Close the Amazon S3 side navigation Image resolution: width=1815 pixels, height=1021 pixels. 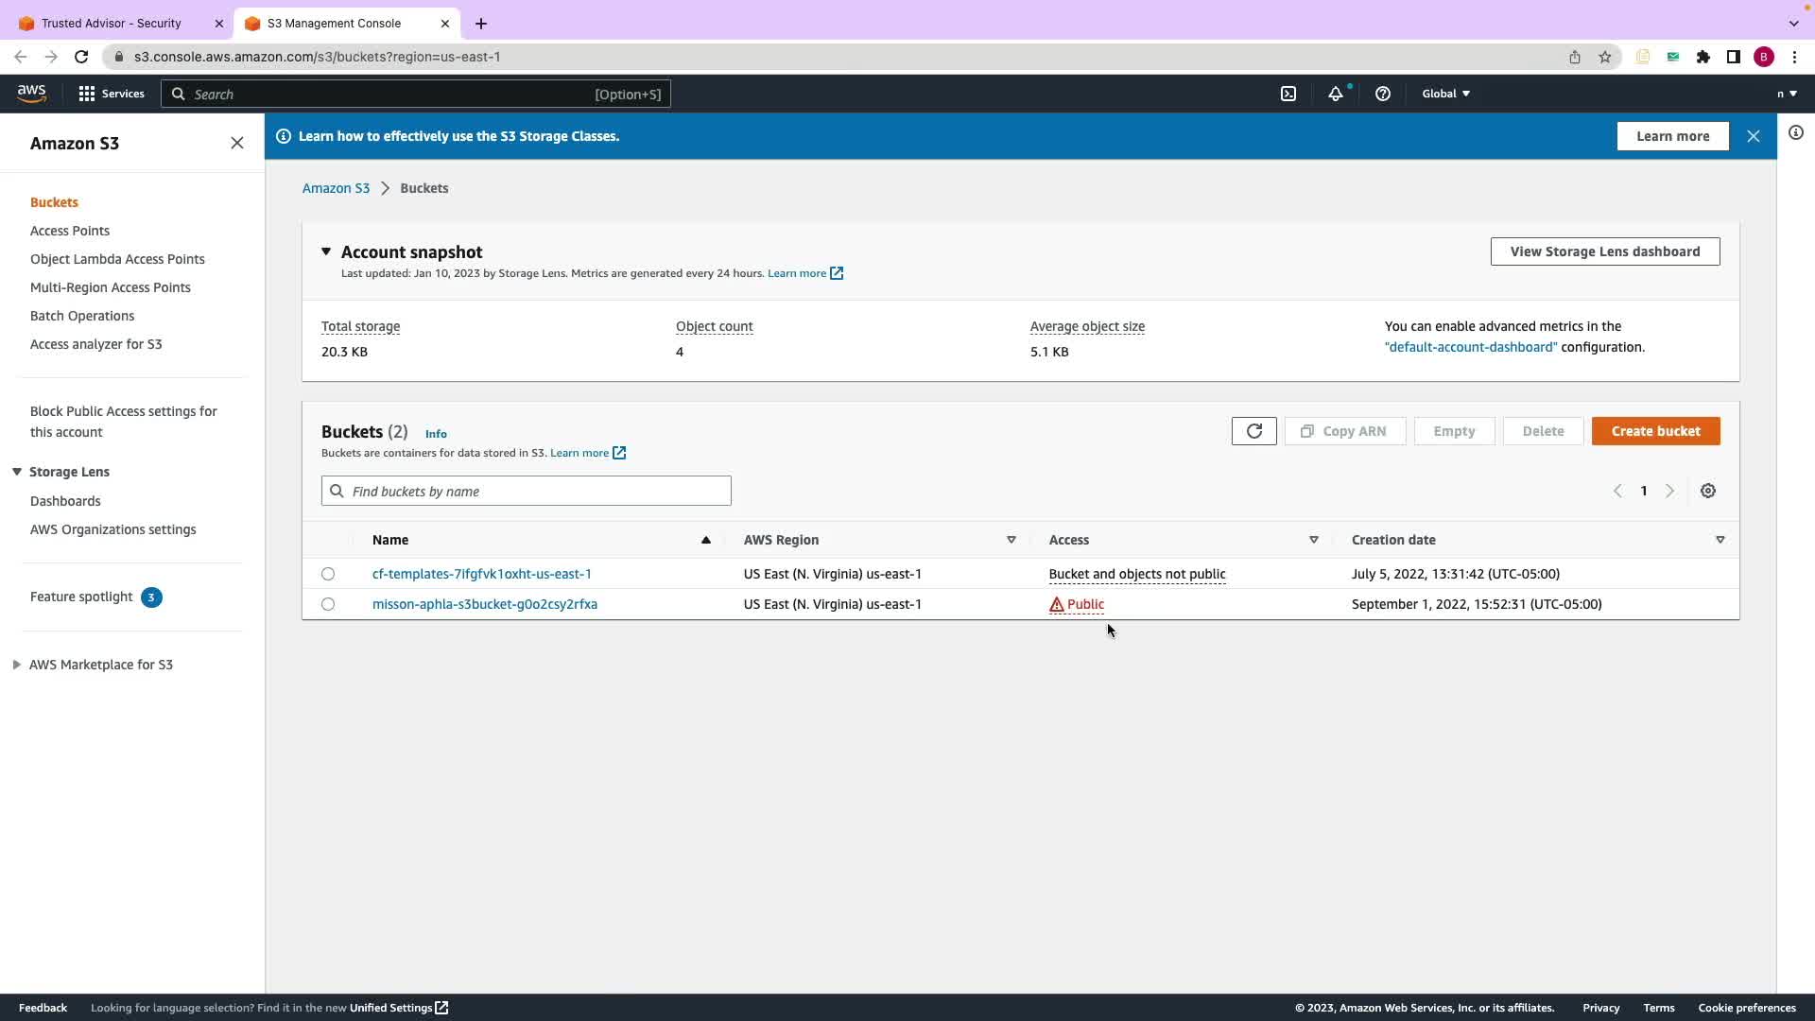pyautogui.click(x=236, y=143)
